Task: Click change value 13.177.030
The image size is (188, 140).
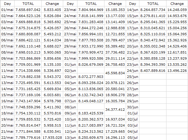Action: coord(115,16)
